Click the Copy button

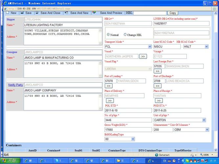172,13
